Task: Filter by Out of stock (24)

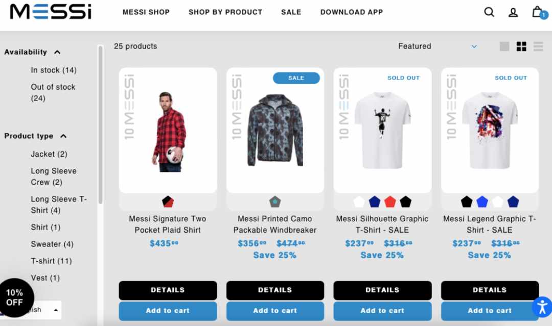Action: point(53,92)
